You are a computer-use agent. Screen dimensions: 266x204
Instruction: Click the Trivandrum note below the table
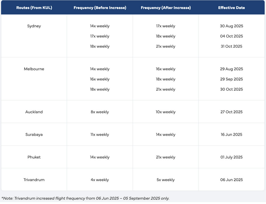coord(85,198)
